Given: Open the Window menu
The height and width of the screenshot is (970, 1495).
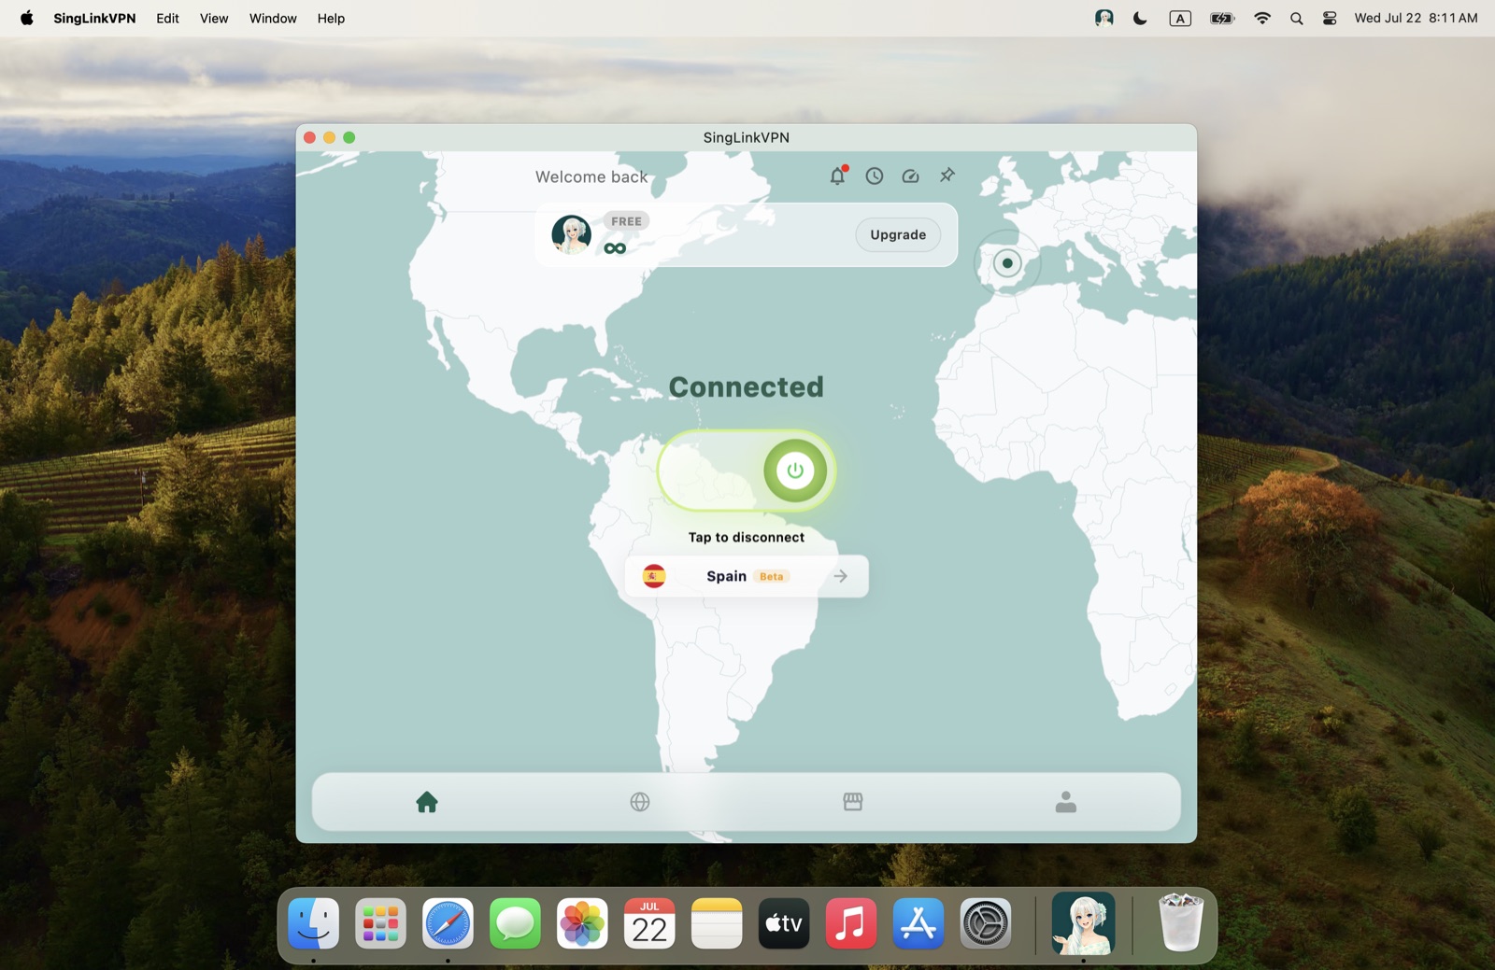Looking at the screenshot, I should (273, 18).
